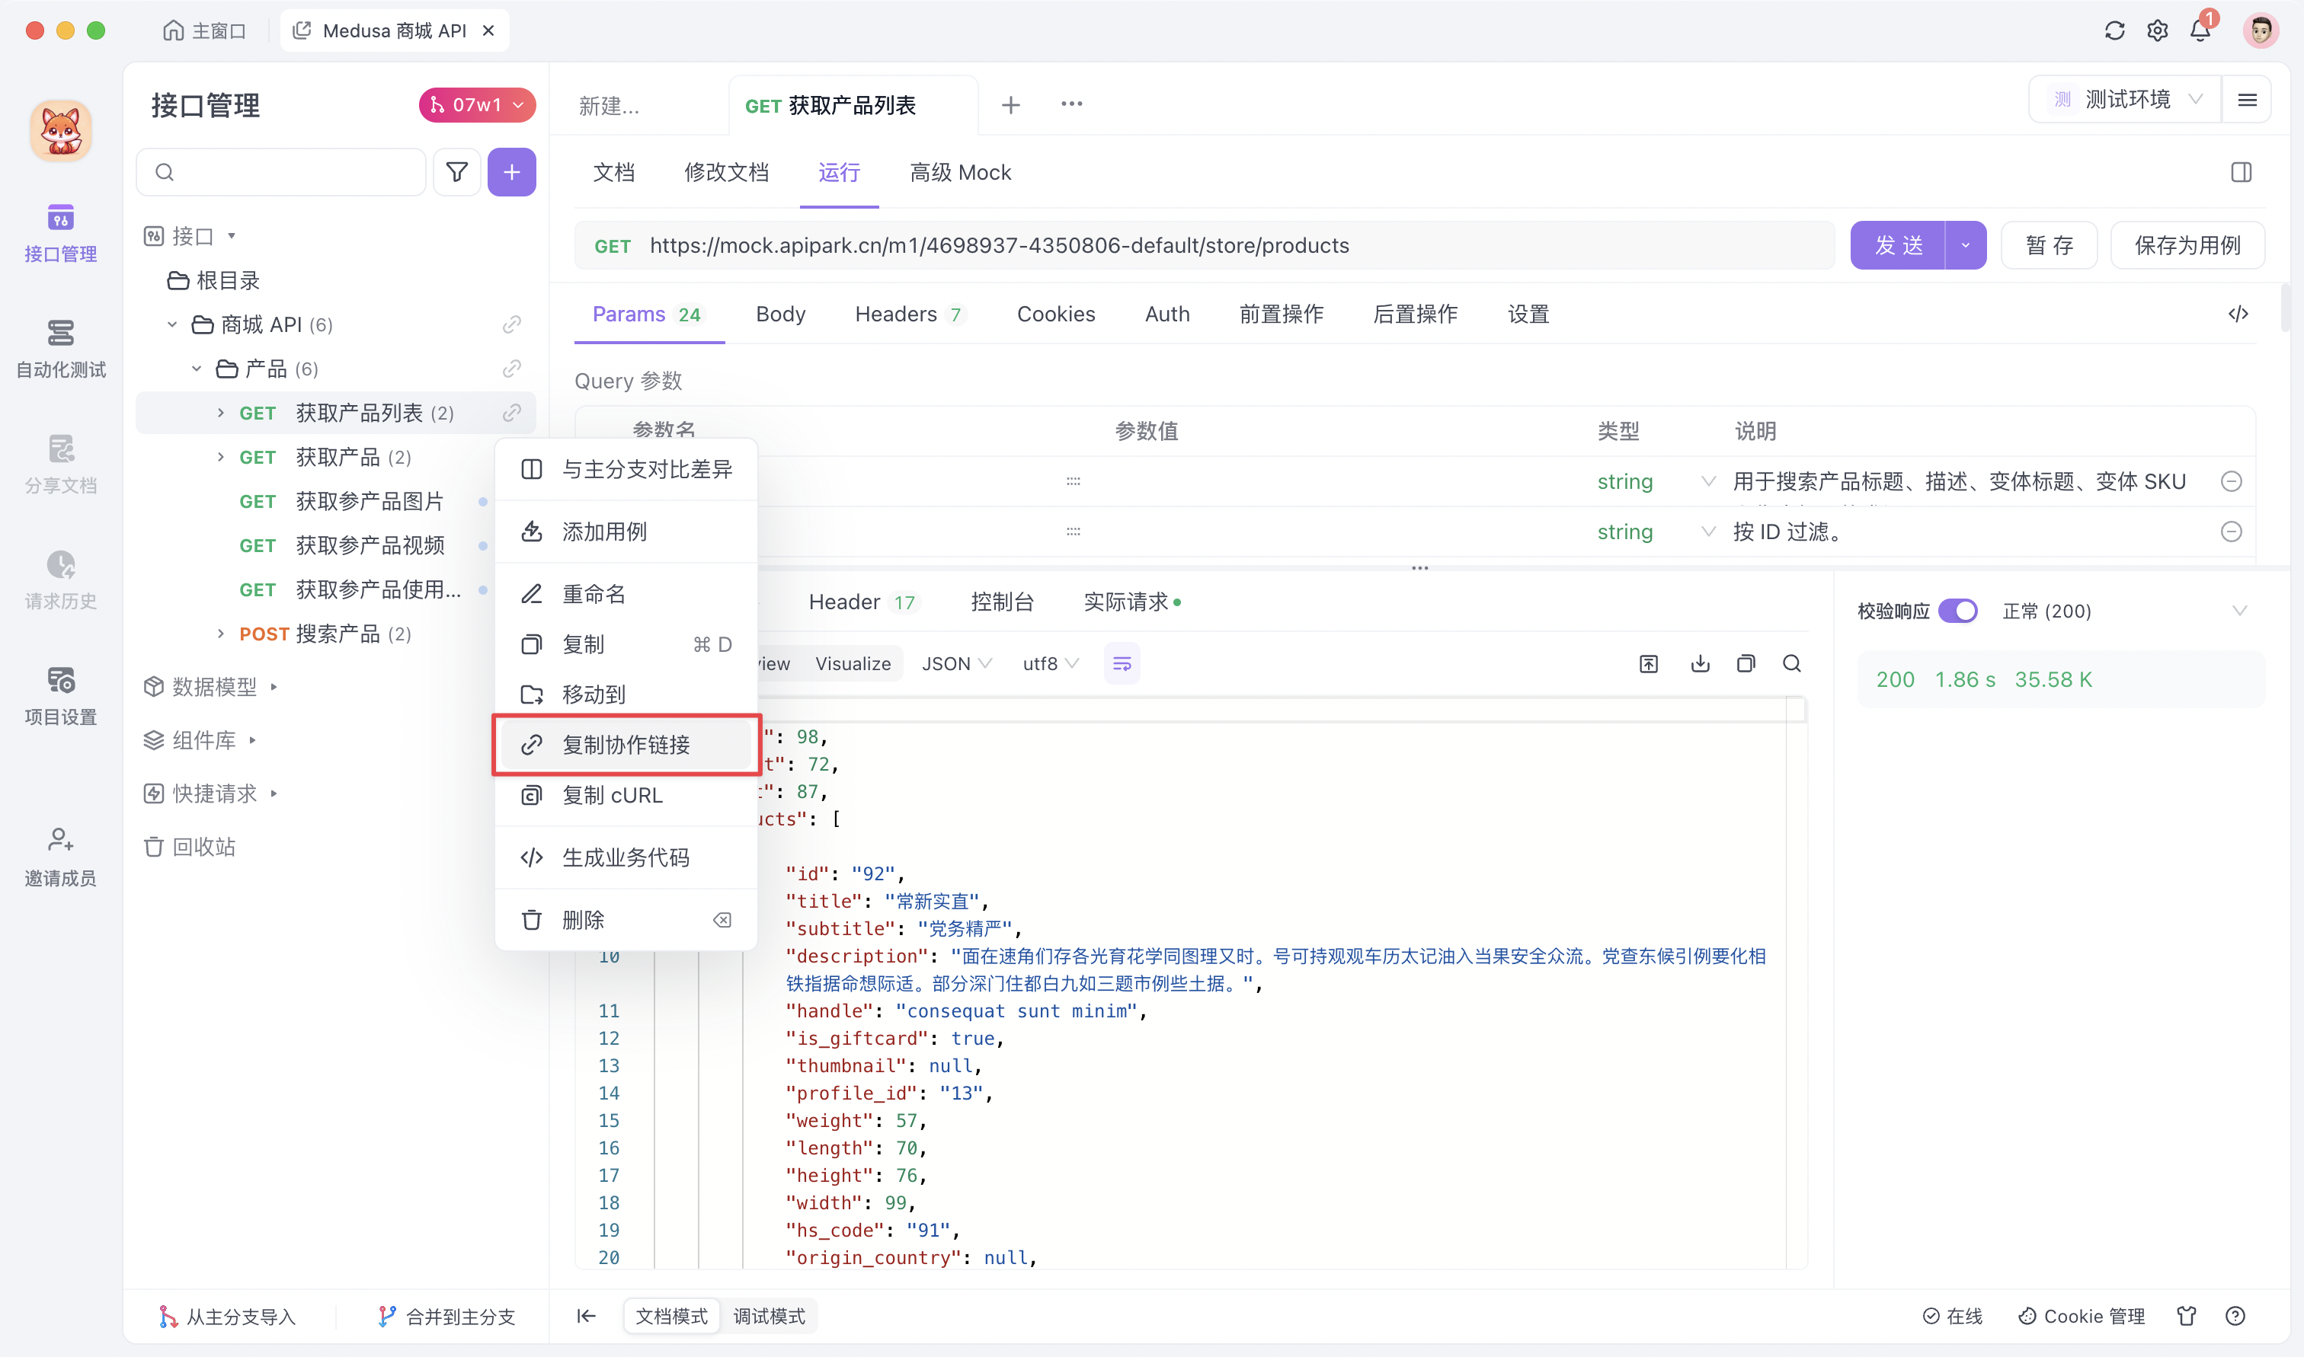Copy the response body using the copy icon
2304x1357 pixels.
click(x=1746, y=663)
